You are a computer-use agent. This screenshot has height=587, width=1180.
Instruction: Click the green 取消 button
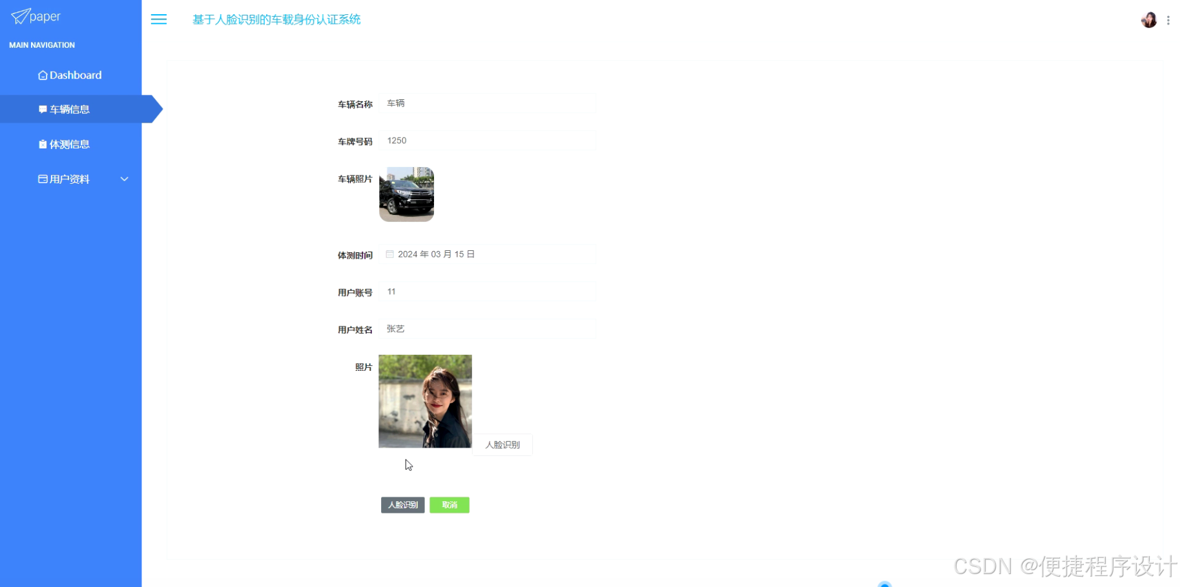[x=450, y=505]
